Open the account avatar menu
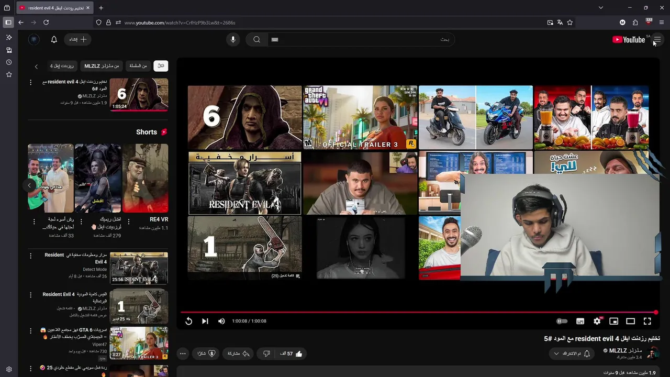 pos(33,39)
